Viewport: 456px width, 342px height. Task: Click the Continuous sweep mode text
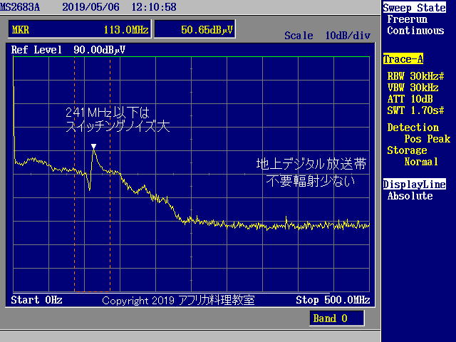(x=415, y=31)
